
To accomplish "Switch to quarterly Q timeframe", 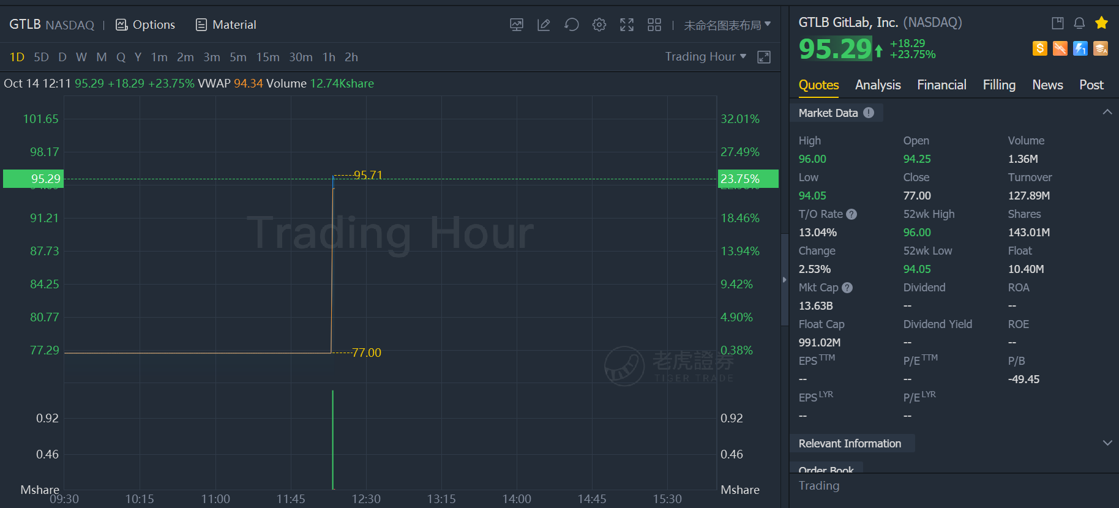I will tap(121, 57).
